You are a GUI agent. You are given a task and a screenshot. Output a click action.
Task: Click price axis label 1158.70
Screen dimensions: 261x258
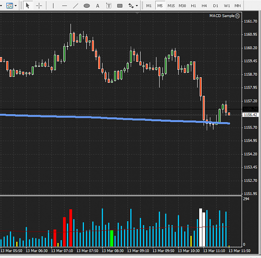click(251, 74)
